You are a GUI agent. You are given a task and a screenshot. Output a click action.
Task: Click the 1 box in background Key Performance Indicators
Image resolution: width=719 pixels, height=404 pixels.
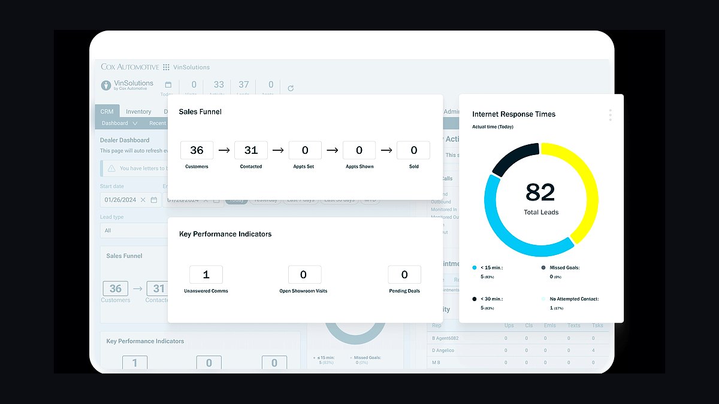[x=135, y=363]
